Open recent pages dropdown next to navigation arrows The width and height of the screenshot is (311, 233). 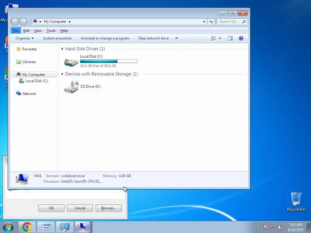pos(29,22)
